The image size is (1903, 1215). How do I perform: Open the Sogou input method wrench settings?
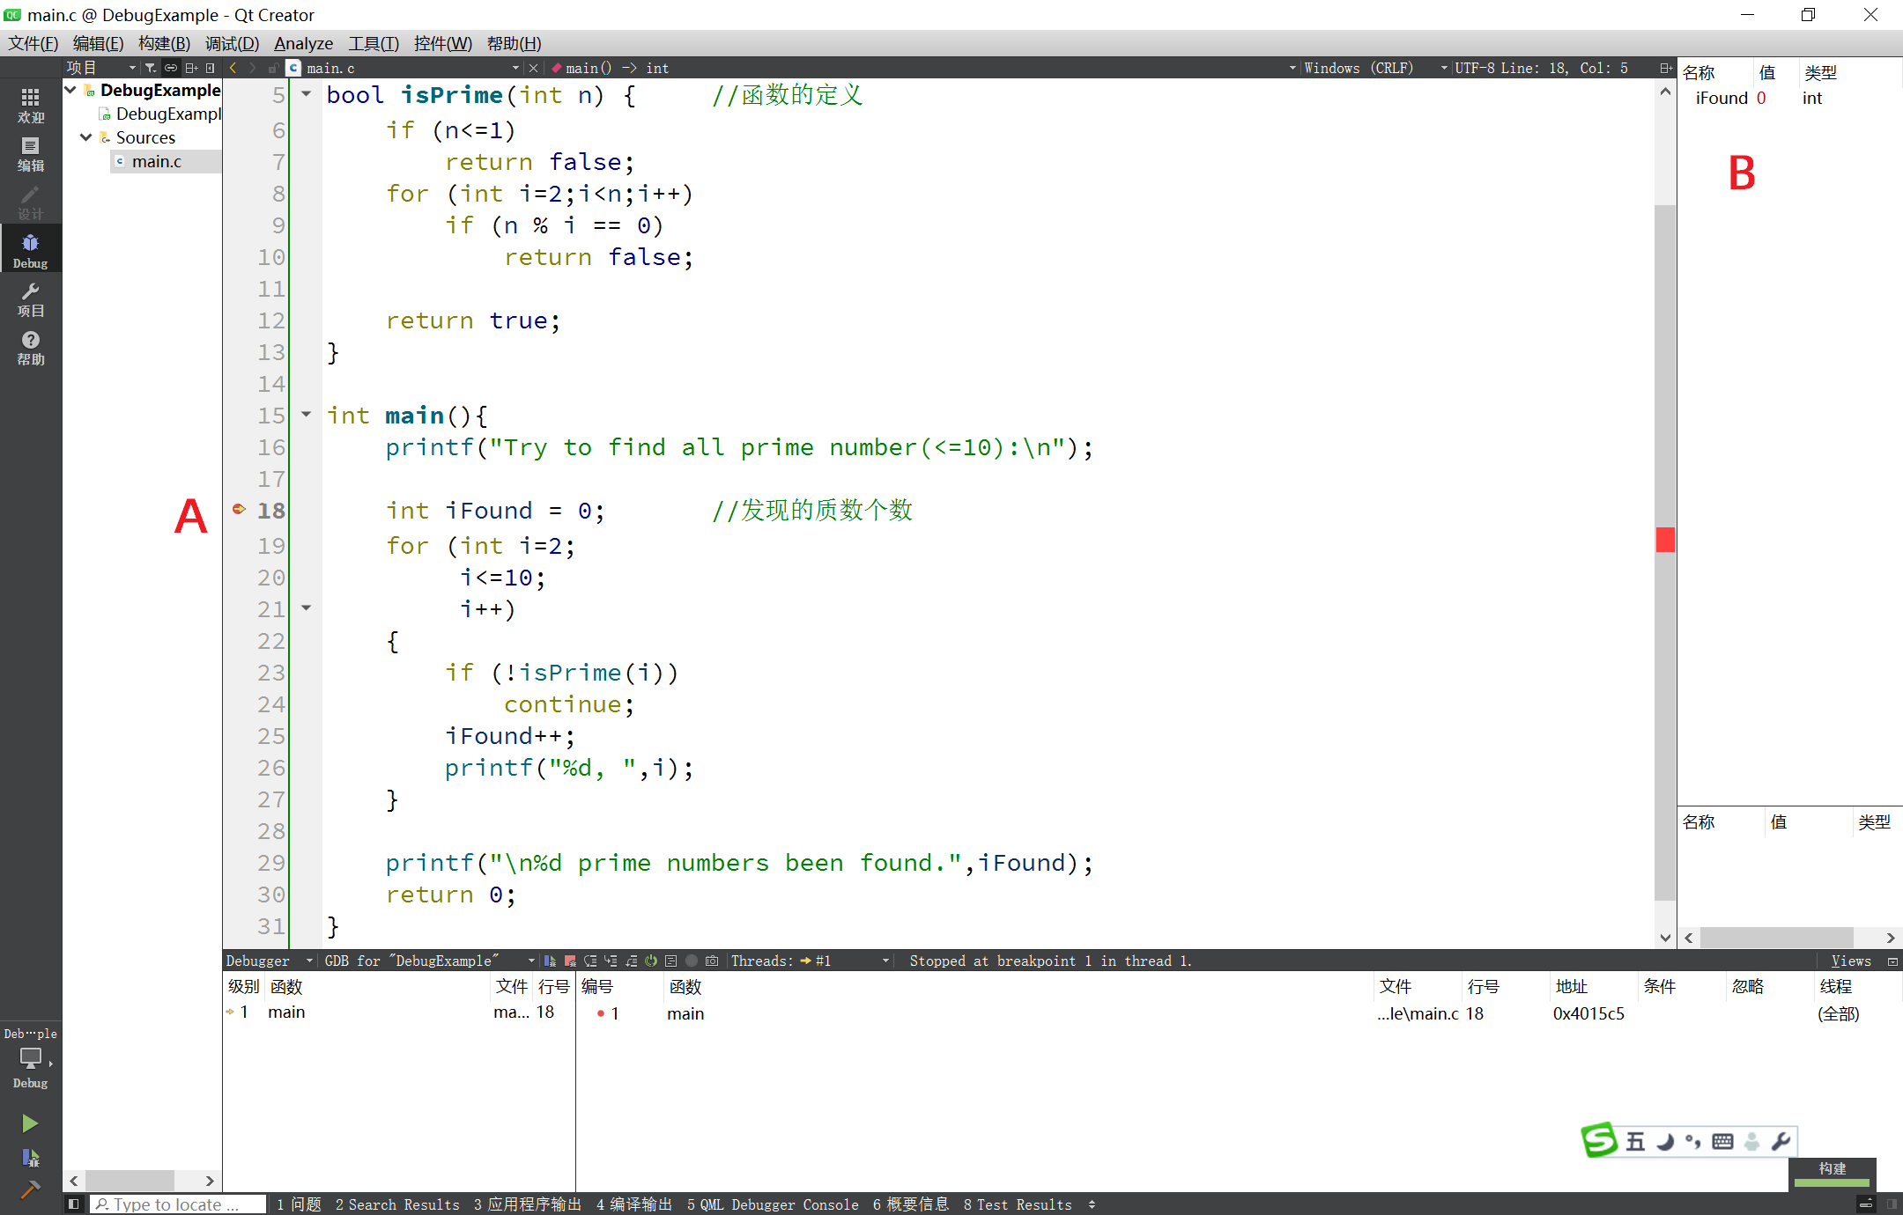pos(1781,1141)
